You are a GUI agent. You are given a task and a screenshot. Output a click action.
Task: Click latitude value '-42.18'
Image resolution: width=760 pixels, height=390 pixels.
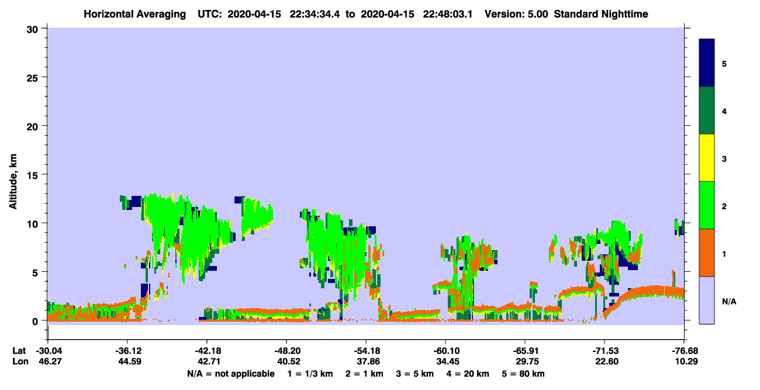coord(206,351)
